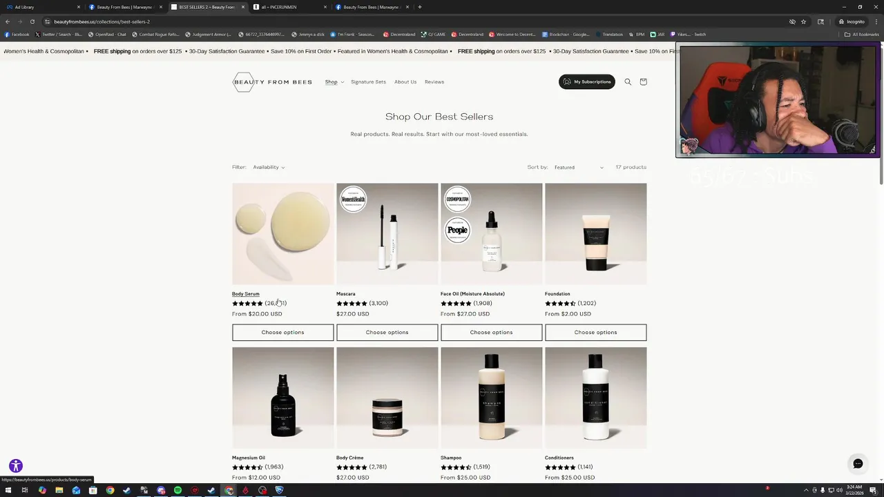Switch to the all – INCERUNMEN tab

[289, 7]
